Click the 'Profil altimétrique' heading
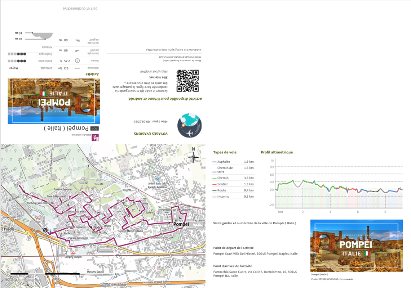Viewport: 411px width, 288px height. coord(277,152)
